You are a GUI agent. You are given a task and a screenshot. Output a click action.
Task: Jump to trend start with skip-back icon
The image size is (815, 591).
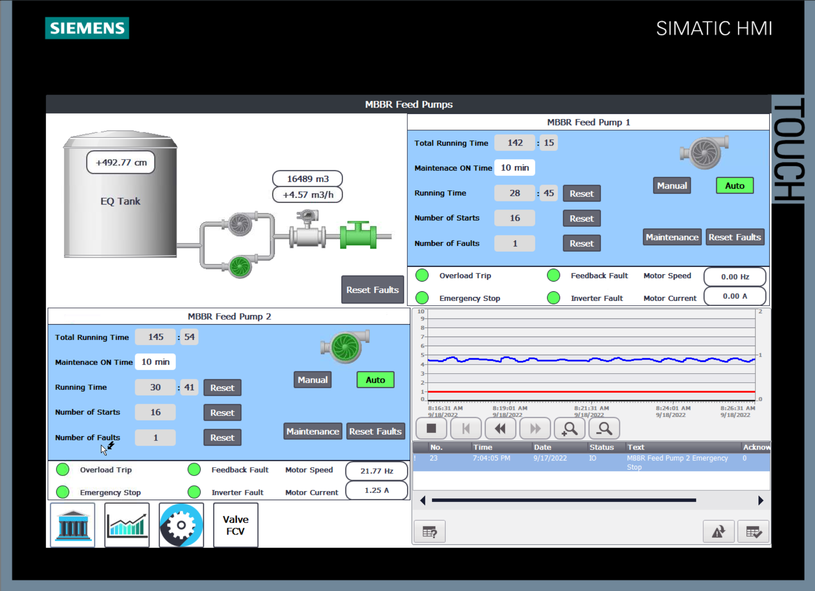pos(466,428)
